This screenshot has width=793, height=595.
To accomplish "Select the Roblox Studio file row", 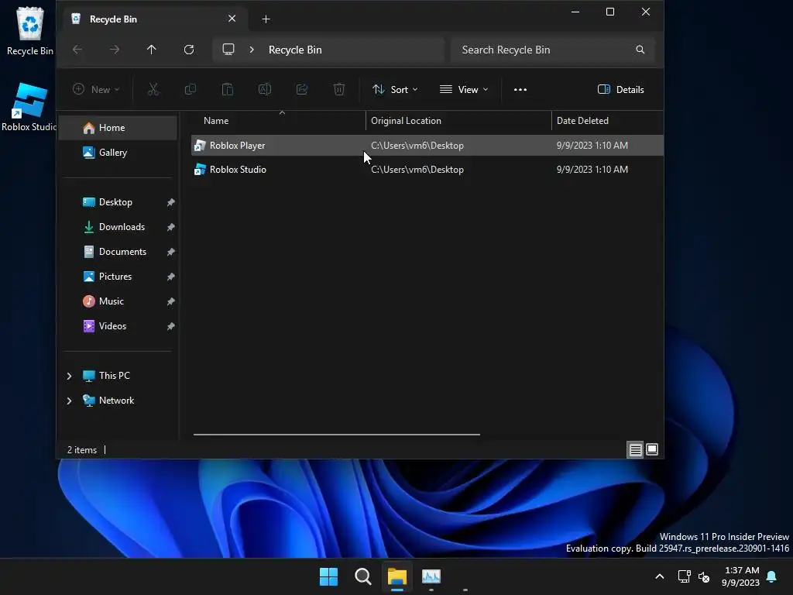I will tap(427, 170).
